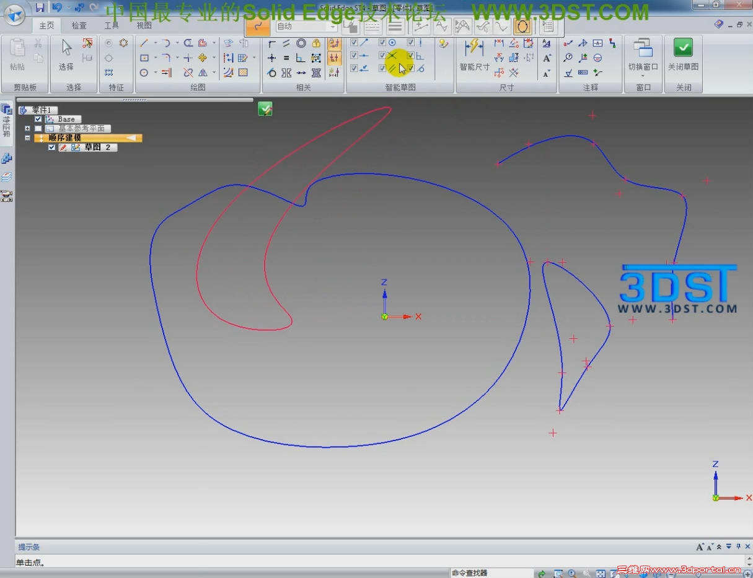Switch to the 主页 ribbon tab

click(46, 25)
